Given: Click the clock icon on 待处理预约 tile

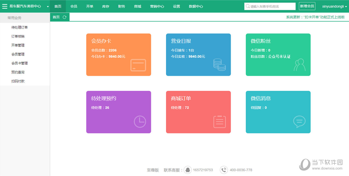Looking at the screenshot, I should pyautogui.click(x=140, y=122).
